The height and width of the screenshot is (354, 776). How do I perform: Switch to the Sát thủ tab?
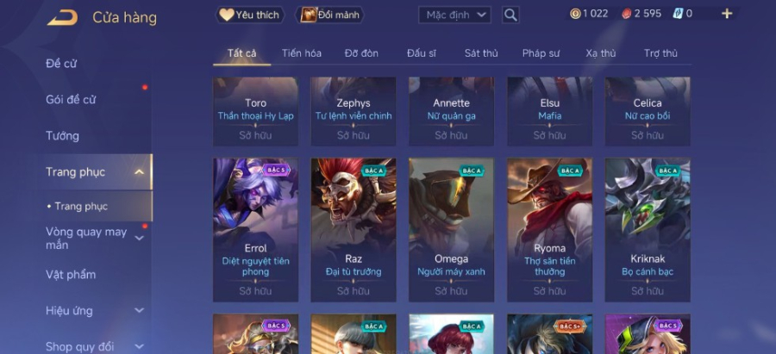tap(481, 53)
